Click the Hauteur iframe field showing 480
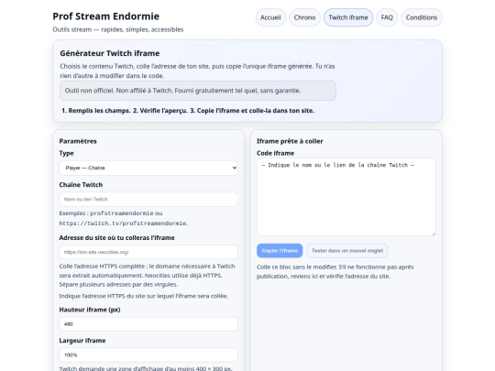This screenshot has height=371, width=495. click(148, 324)
